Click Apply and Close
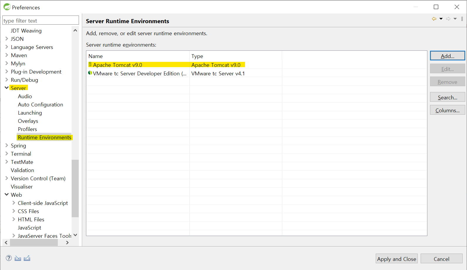This screenshot has width=467, height=270. (x=397, y=259)
